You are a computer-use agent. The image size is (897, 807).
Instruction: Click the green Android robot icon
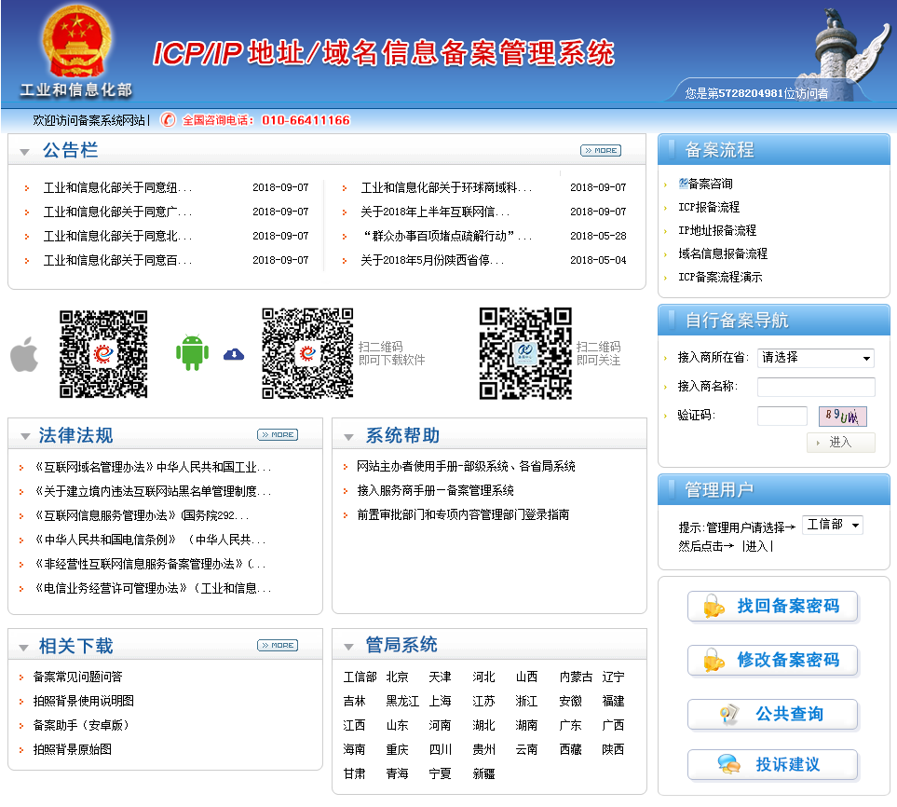(x=192, y=353)
